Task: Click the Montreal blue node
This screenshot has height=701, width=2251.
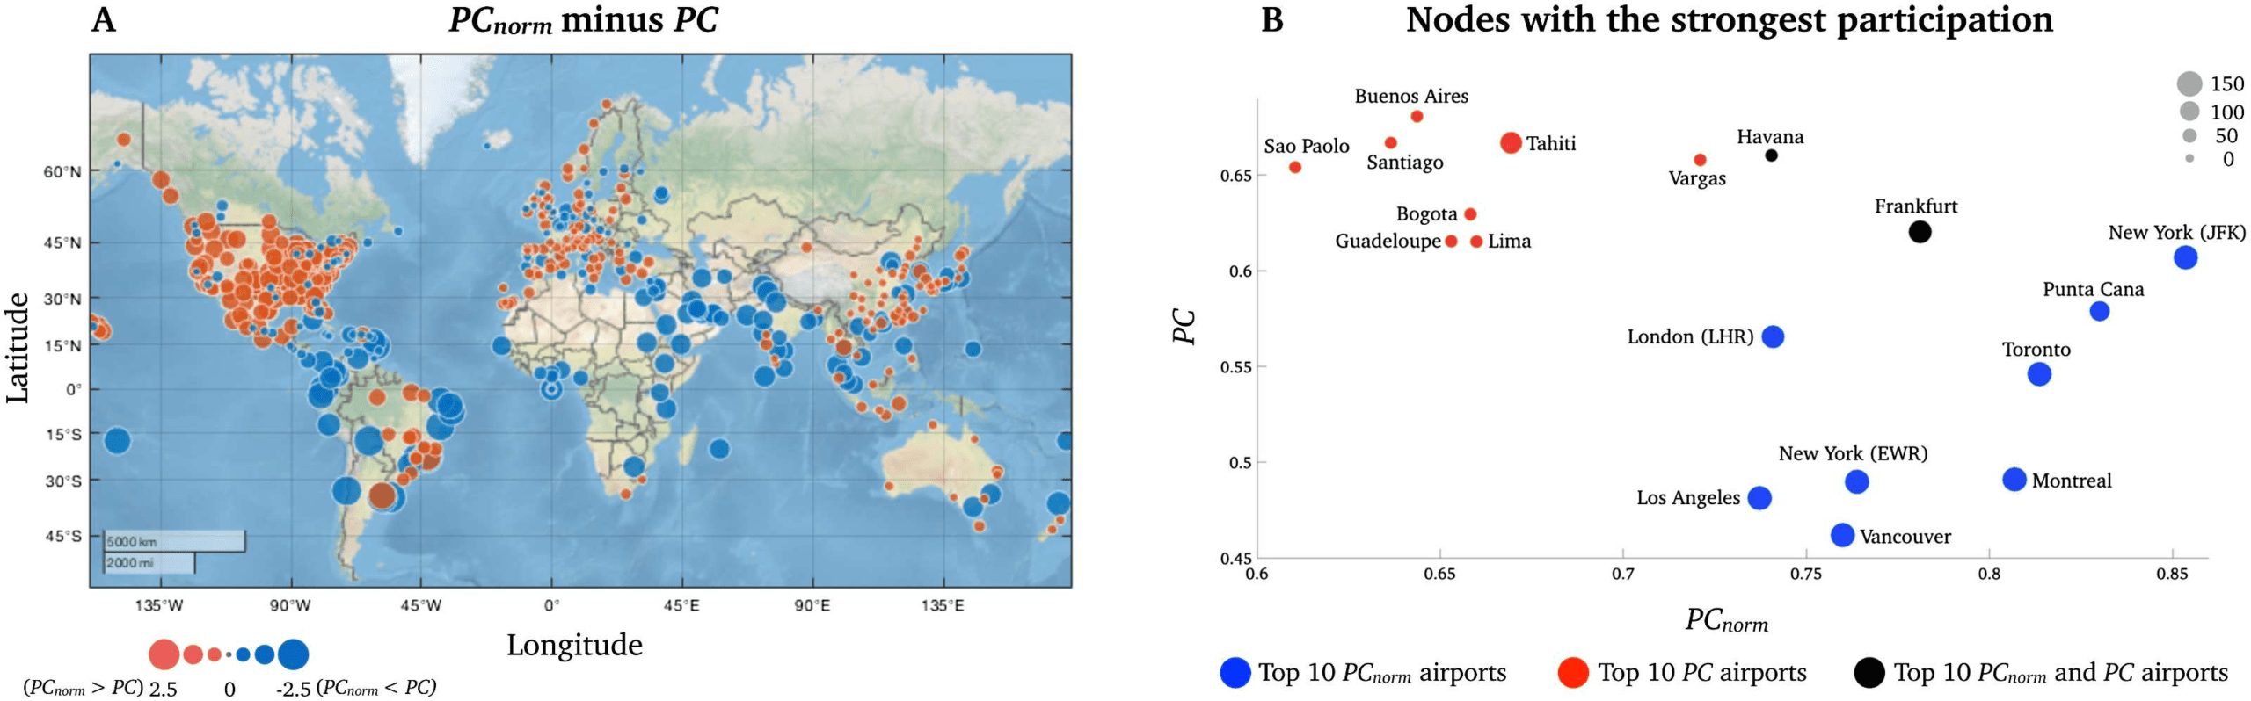Action: pos(2014,479)
